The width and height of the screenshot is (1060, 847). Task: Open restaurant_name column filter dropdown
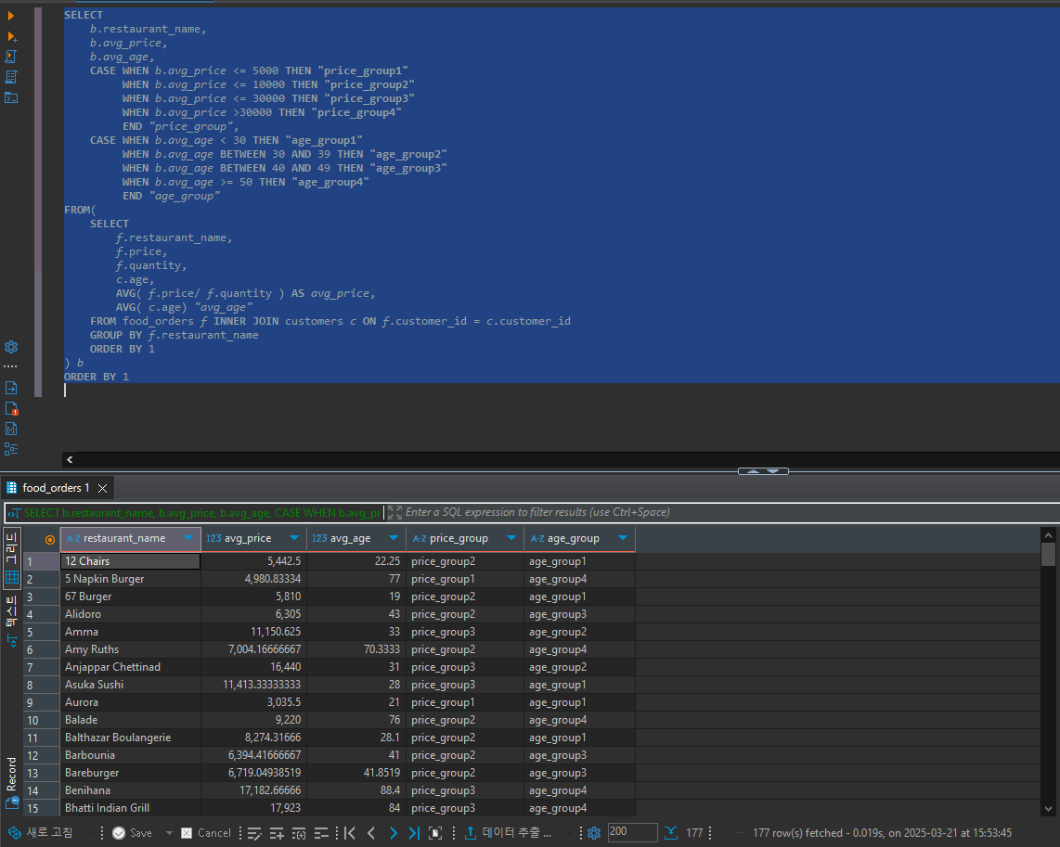click(x=188, y=538)
